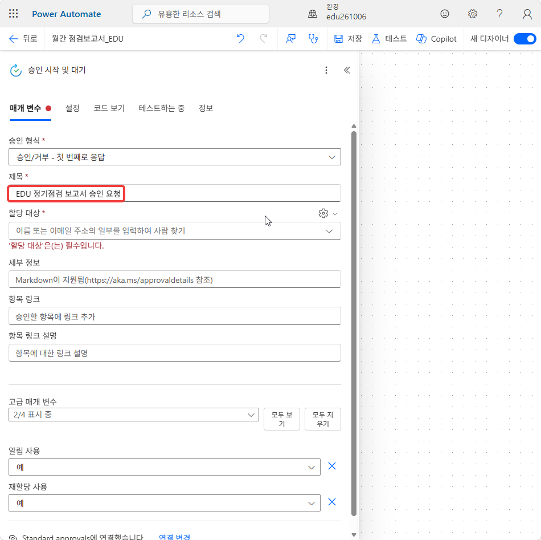This screenshot has width=541, height=540.
Task: Click the undo arrow icon
Action: (x=240, y=39)
